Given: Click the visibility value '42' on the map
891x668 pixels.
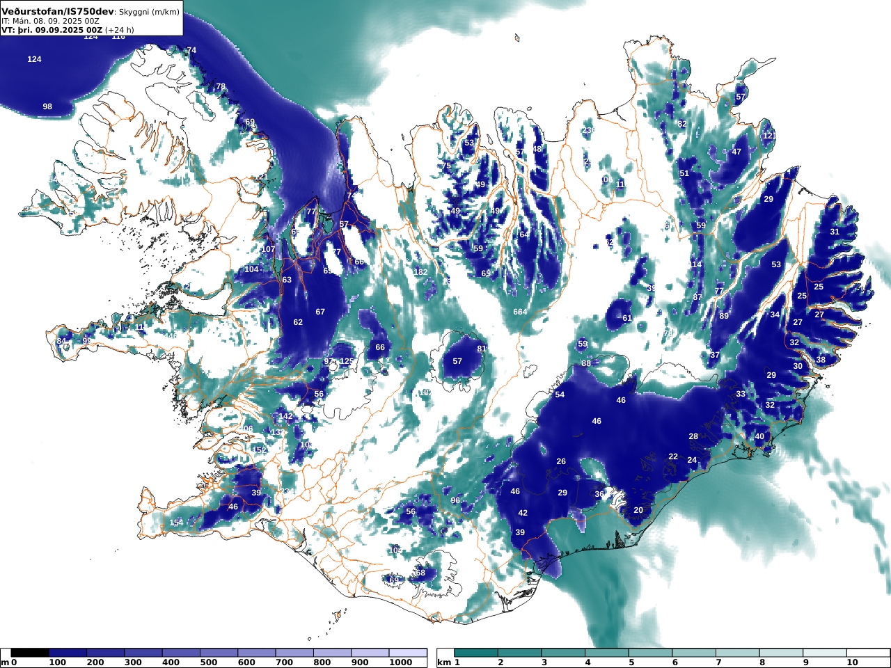Looking at the screenshot, I should [523, 513].
